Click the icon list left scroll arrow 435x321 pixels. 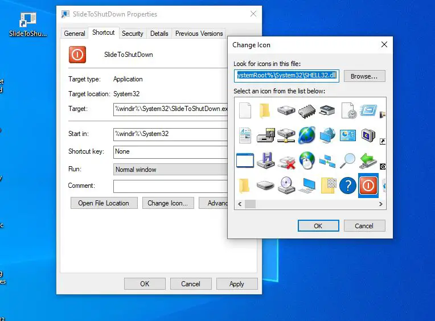[240, 204]
